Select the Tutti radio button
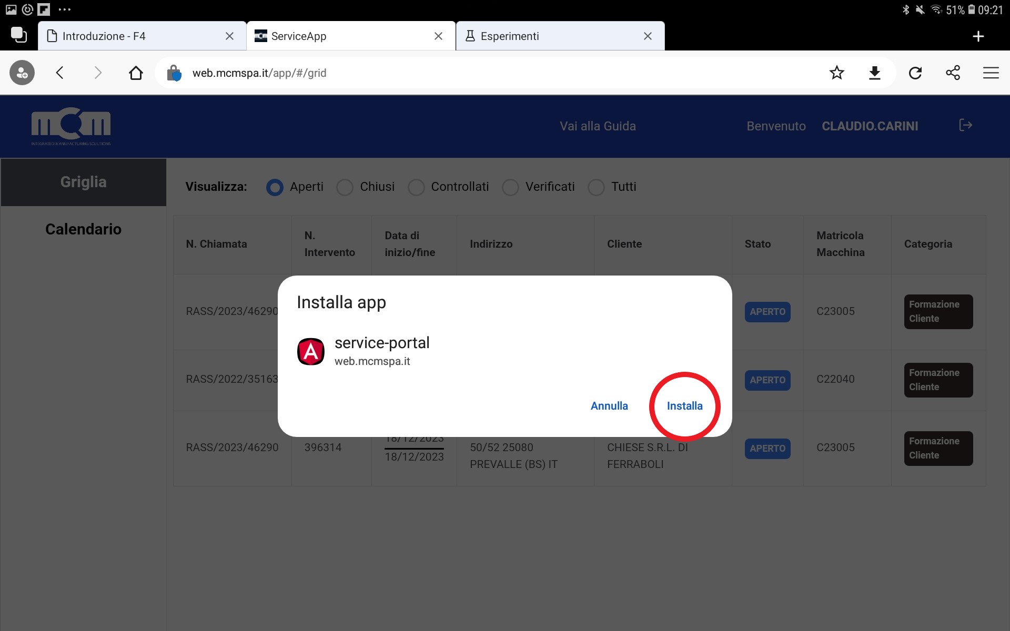The width and height of the screenshot is (1010, 631). [x=596, y=187]
